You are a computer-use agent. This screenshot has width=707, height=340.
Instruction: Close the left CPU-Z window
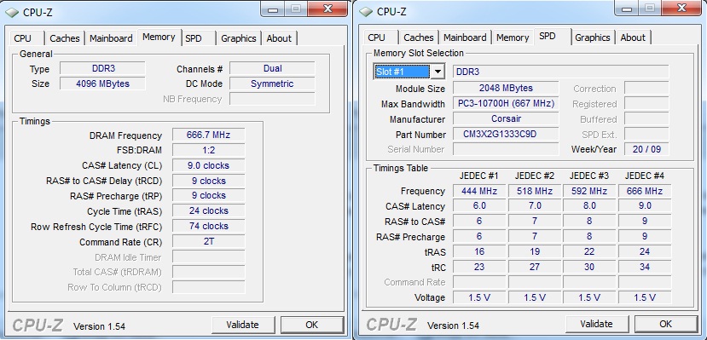328,9
